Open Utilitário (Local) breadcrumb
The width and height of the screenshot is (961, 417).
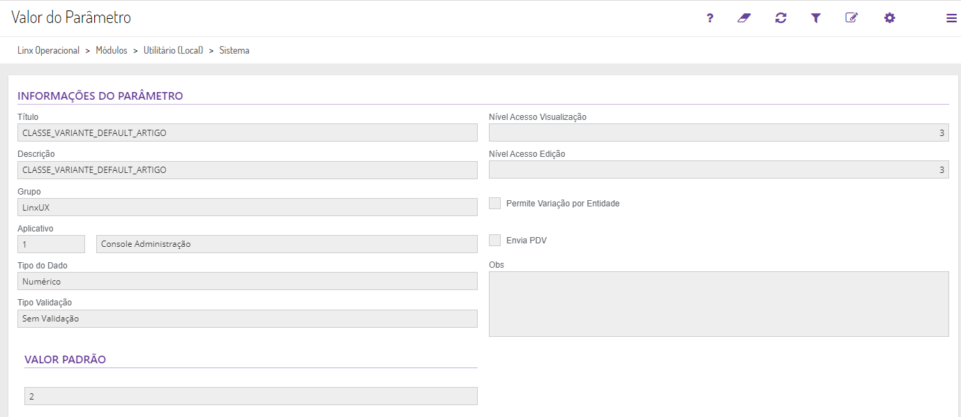click(173, 51)
